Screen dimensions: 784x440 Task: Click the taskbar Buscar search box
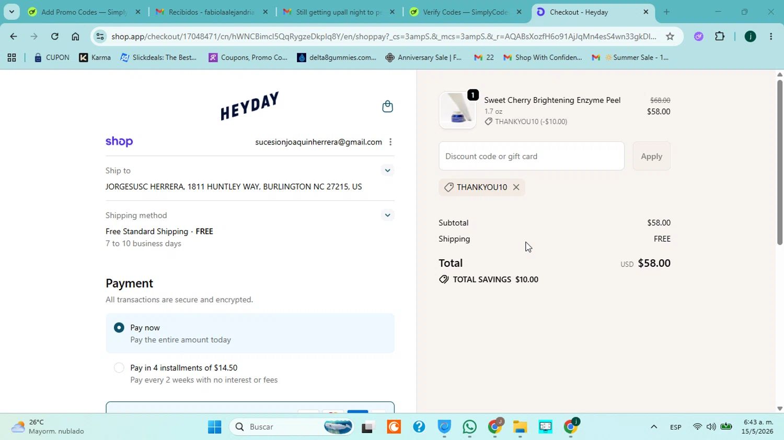click(x=291, y=427)
